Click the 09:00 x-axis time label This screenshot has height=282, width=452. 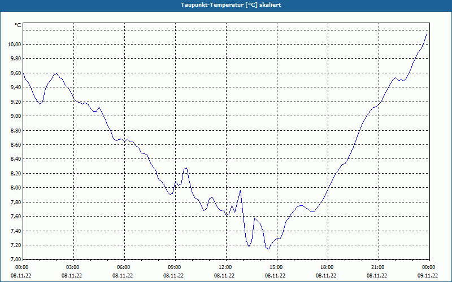175,267
